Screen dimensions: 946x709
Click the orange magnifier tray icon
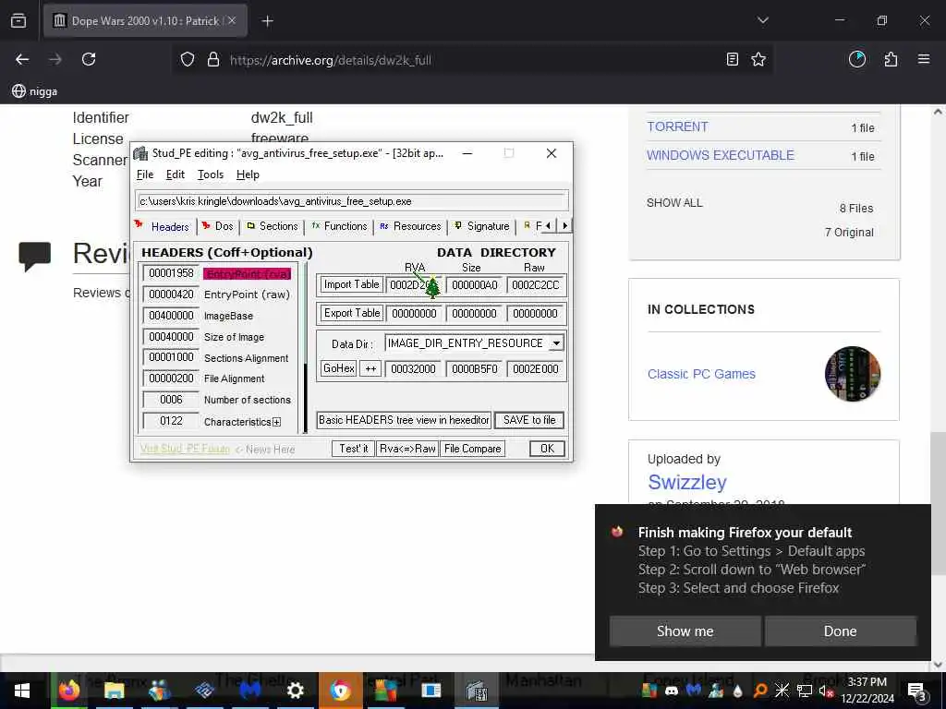click(760, 691)
